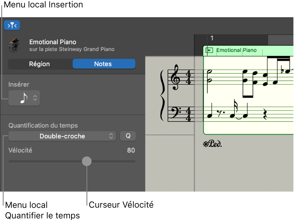
Task: Click the eighth note icon in Insérer
Action: [24, 98]
